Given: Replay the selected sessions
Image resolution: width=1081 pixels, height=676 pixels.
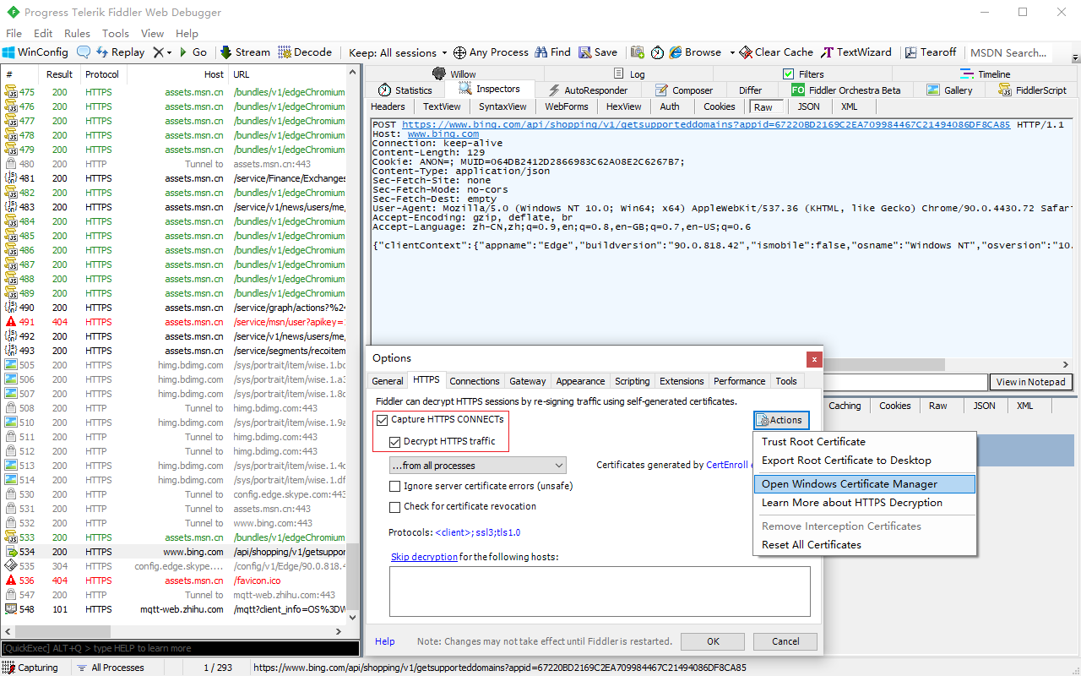Looking at the screenshot, I should point(120,52).
